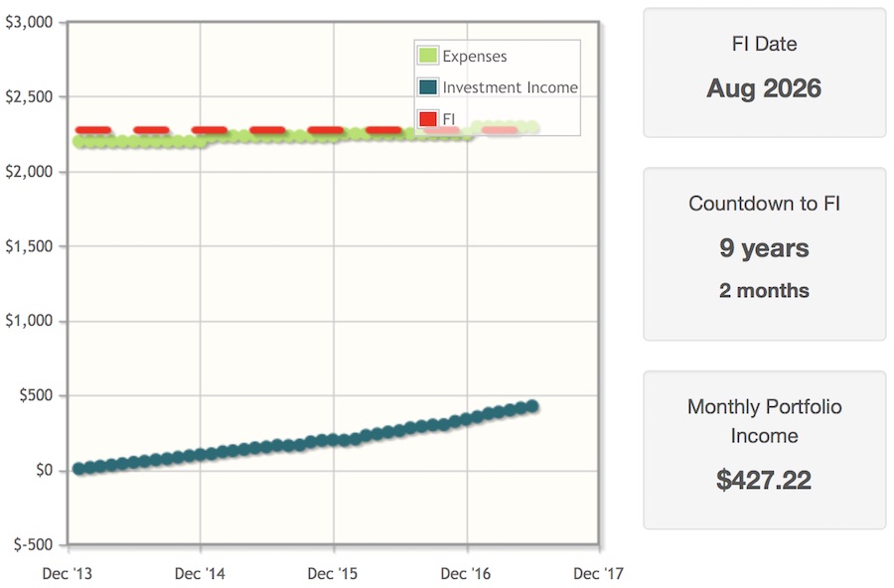Click the Dec '14 x-axis label
Image resolution: width=894 pixels, height=588 pixels.
pyautogui.click(x=200, y=573)
